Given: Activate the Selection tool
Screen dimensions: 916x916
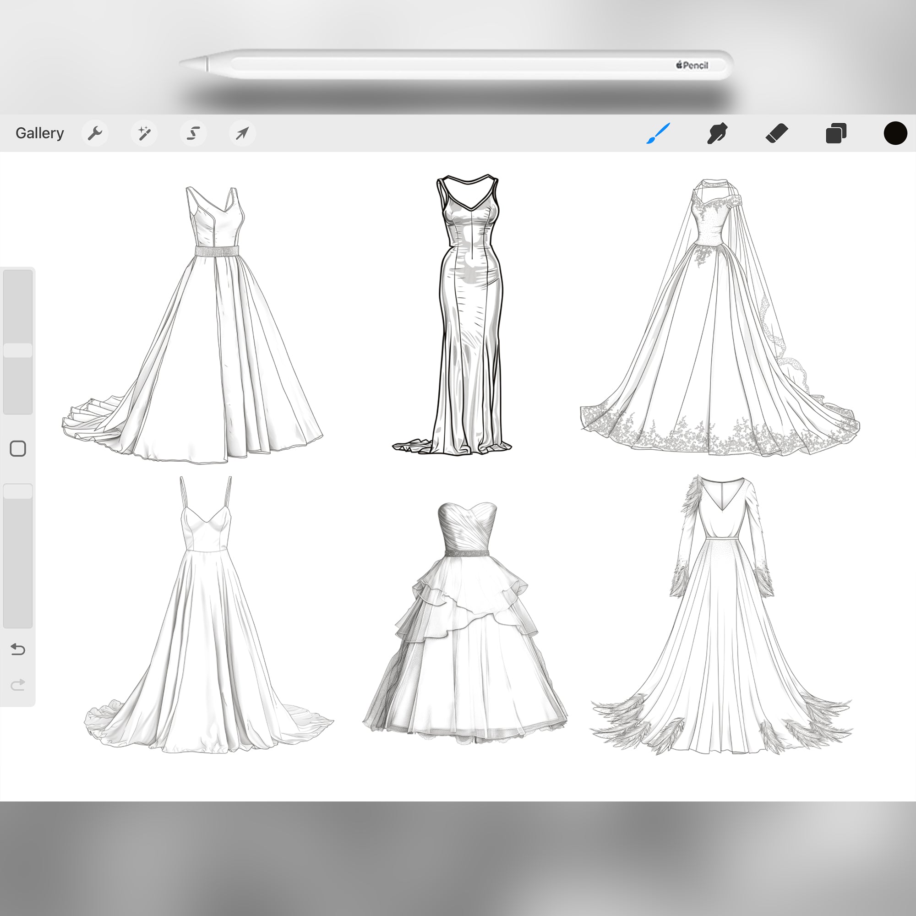Looking at the screenshot, I should click(193, 133).
